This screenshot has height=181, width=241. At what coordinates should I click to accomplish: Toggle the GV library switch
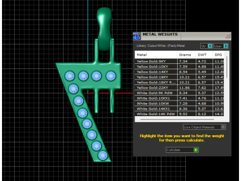206,46
